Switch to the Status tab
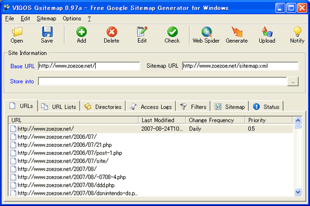 click(x=266, y=107)
